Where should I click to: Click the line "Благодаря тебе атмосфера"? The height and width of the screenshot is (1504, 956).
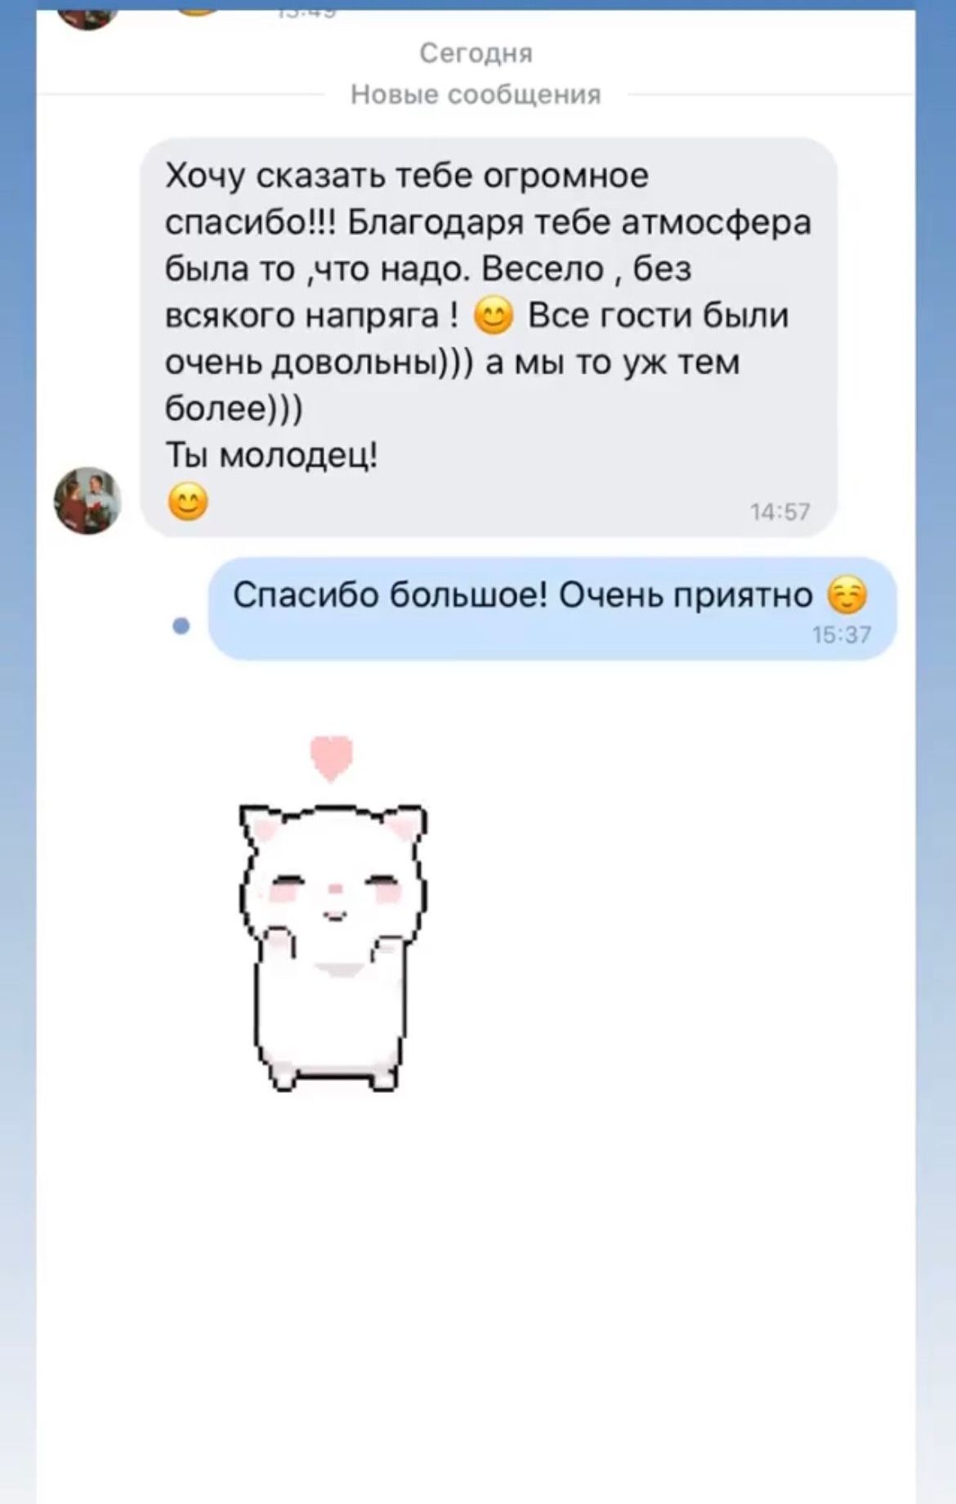pos(579,223)
